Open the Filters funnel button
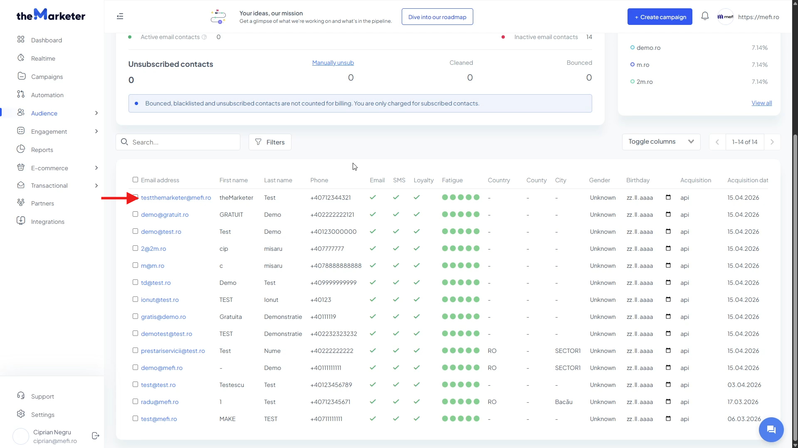798x448 pixels. click(270, 142)
